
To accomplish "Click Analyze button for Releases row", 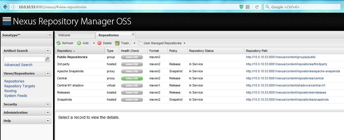I will click(132, 93).
